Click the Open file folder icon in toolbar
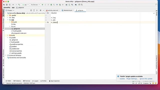Viewport: 160px width, 90px height. coord(4,5)
